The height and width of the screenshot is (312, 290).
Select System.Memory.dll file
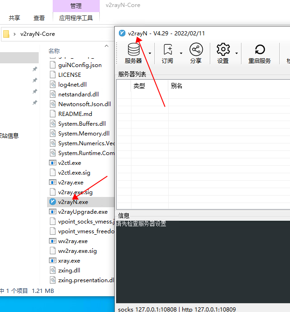click(84, 133)
